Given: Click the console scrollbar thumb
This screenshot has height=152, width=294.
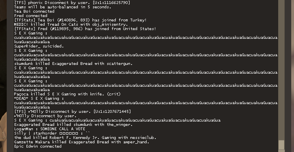Looking at the screenshot, I should (281, 145).
